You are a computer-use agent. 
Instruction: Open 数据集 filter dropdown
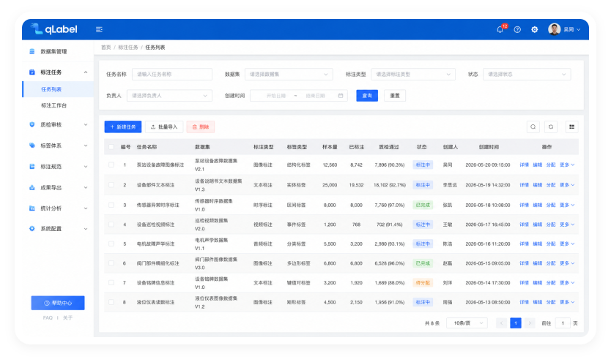coord(289,75)
